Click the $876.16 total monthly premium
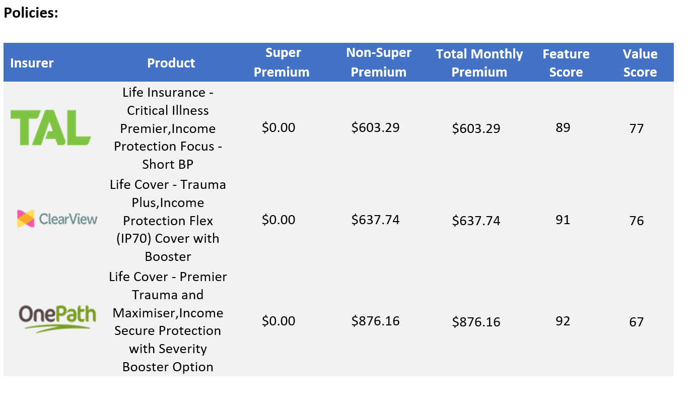Image resolution: width=698 pixels, height=406 pixels. (476, 322)
